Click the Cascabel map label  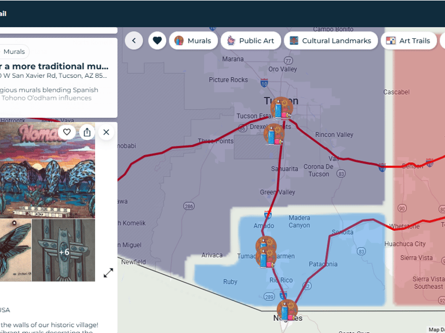click(396, 92)
